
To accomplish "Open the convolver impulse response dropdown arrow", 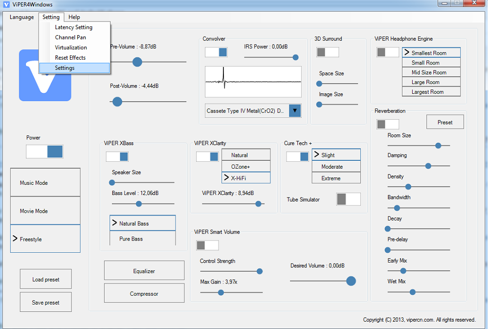I will click(295, 111).
